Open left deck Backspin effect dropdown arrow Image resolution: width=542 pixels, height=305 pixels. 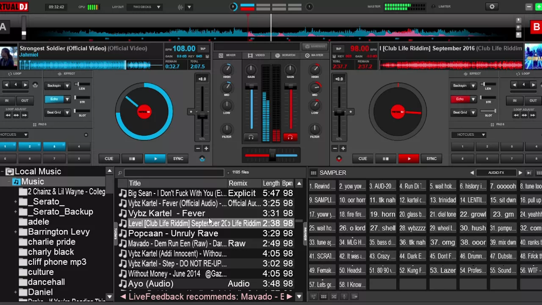(x=67, y=86)
